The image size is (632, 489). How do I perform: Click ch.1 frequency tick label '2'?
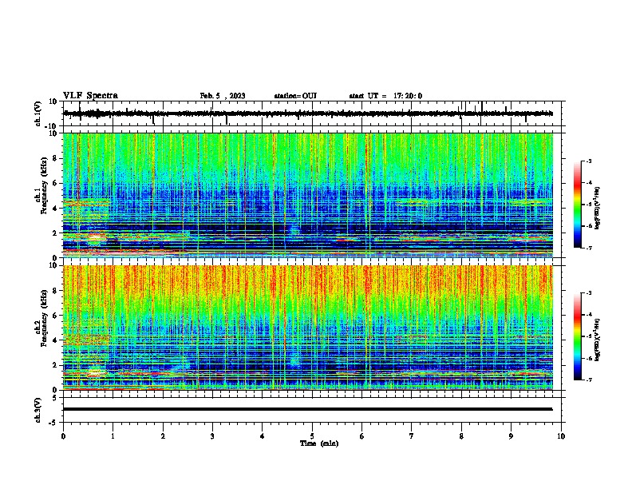[56, 233]
